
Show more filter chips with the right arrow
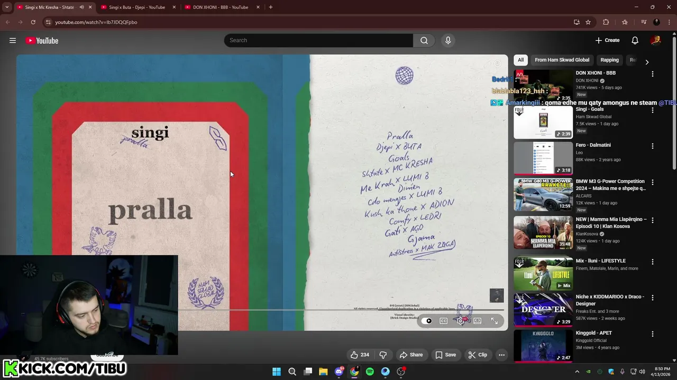point(646,62)
